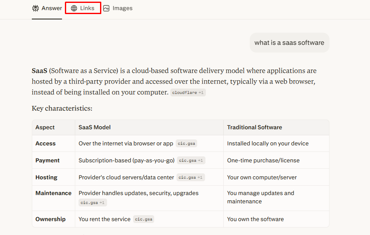The height and width of the screenshot is (235, 370).
Task: Click the Ownership row label
Action: pyautogui.click(x=50, y=219)
